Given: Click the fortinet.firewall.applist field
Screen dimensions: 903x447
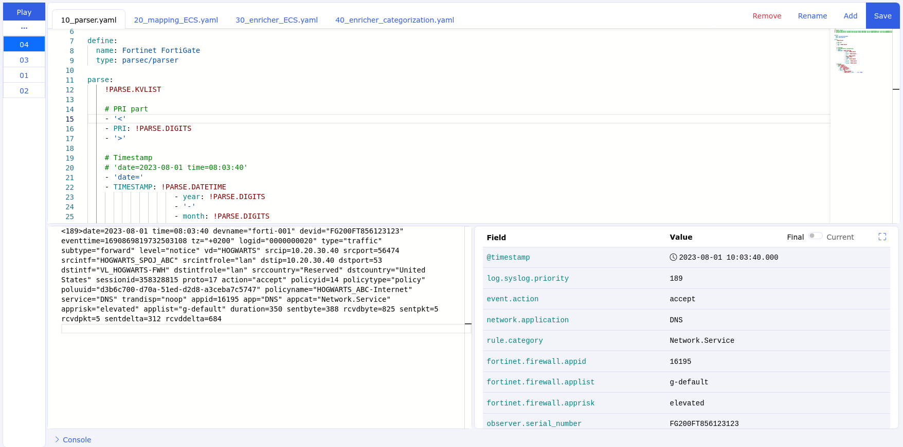Looking at the screenshot, I should click(540, 382).
